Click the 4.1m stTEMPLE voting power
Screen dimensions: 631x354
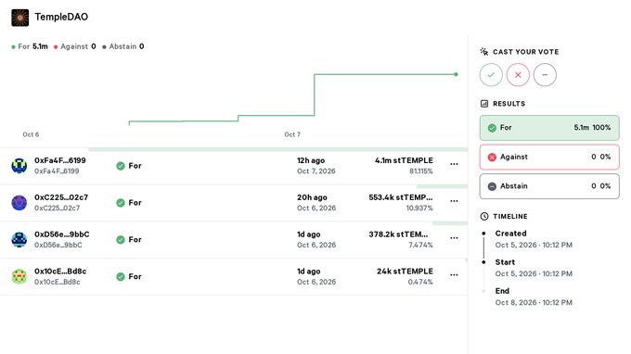tap(404, 160)
